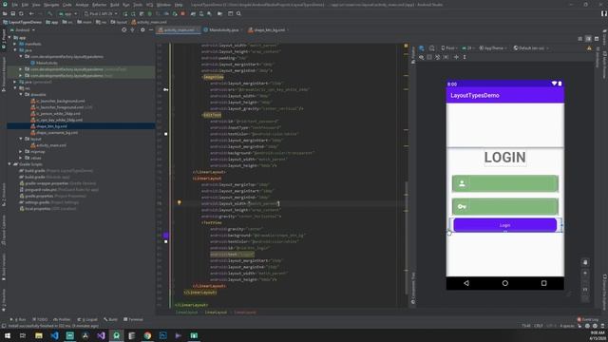Click the view options eye icon in preview

coord(422,57)
